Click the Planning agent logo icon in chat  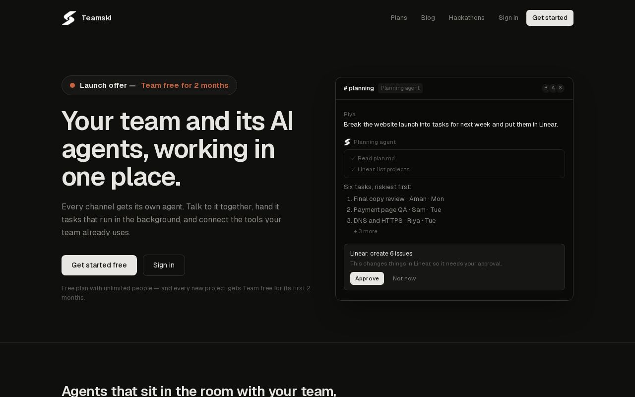click(x=347, y=142)
